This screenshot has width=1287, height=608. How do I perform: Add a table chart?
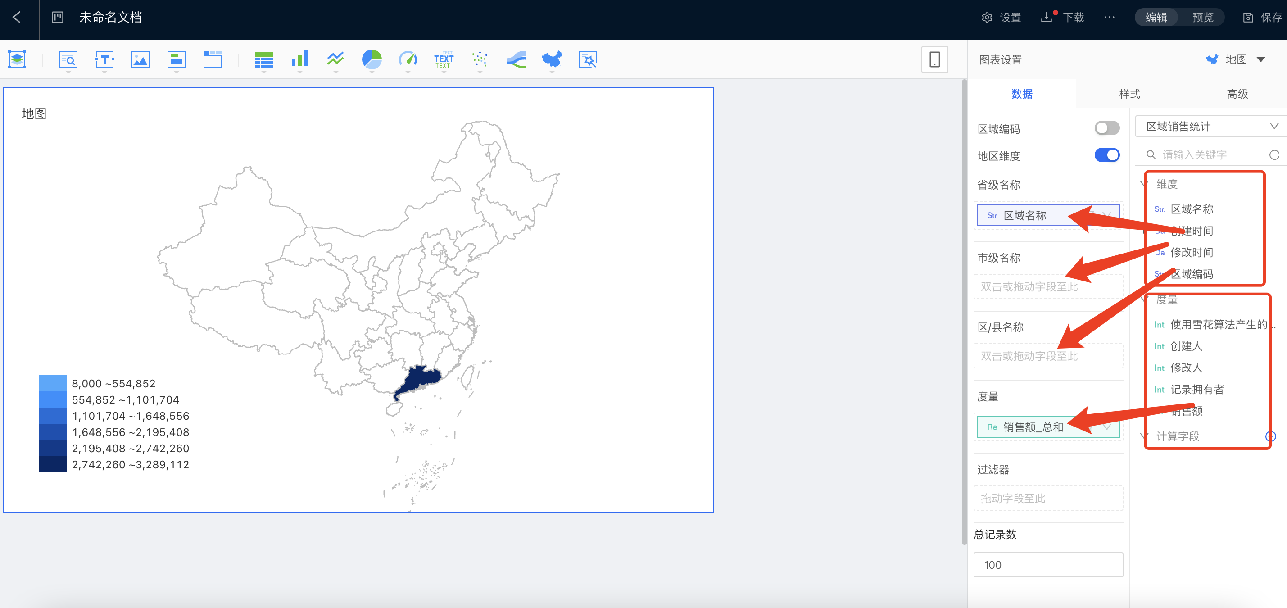pos(264,59)
